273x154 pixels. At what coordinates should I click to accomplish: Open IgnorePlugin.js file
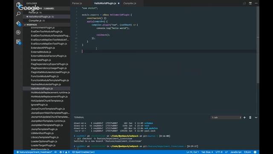click(39, 105)
